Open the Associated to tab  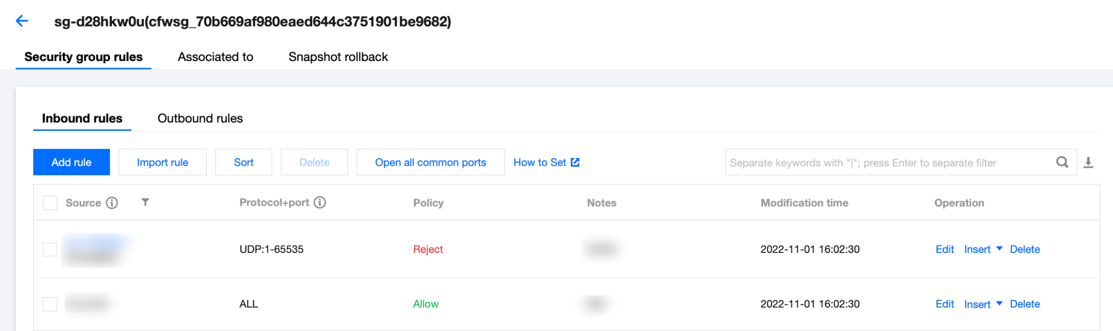(x=215, y=57)
